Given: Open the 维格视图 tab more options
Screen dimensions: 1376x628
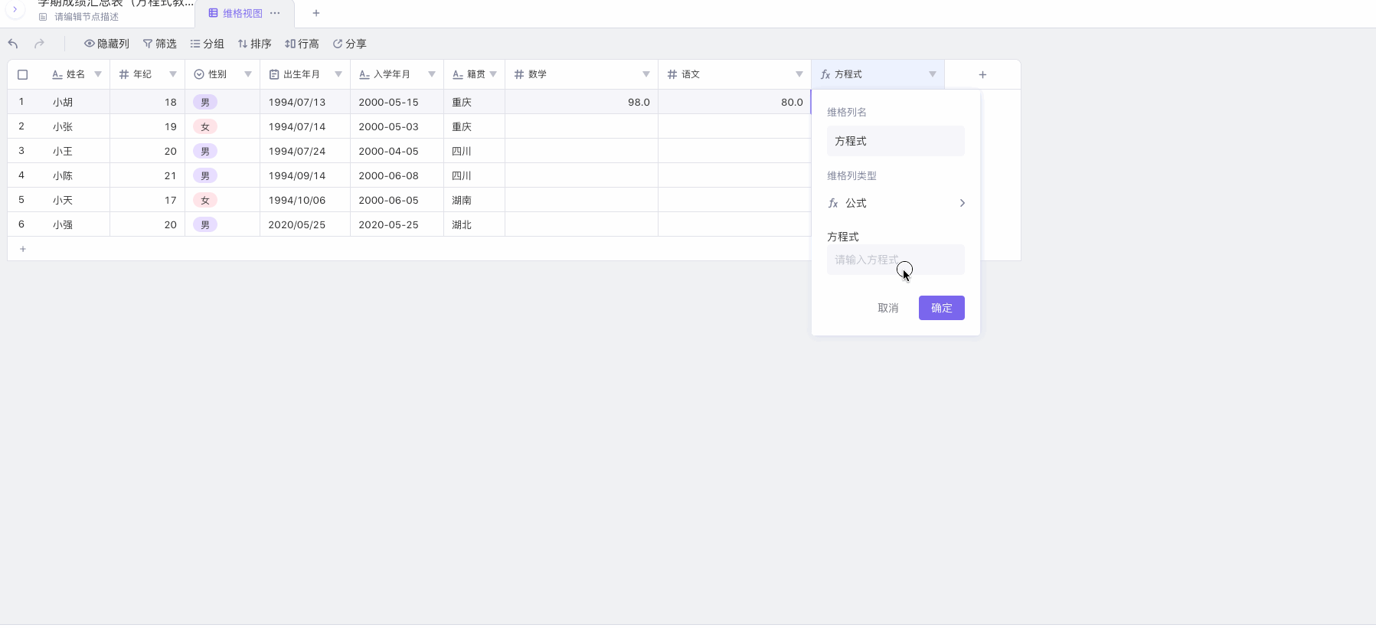Looking at the screenshot, I should click(x=276, y=13).
